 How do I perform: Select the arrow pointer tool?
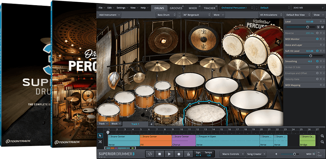click(100, 136)
